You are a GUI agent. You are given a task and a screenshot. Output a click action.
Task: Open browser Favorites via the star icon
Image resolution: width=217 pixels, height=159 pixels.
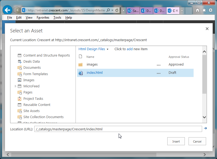tap(204, 10)
